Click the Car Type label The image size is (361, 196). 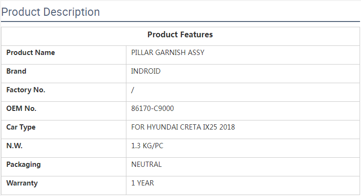[21, 127]
